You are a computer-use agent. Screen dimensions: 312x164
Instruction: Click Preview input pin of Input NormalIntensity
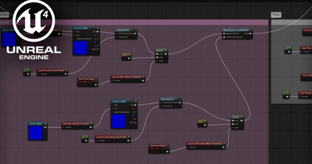pos(39,74)
